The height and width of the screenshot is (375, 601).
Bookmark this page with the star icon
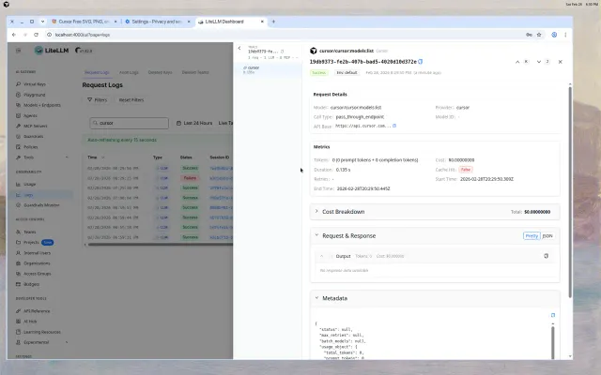click(x=539, y=35)
